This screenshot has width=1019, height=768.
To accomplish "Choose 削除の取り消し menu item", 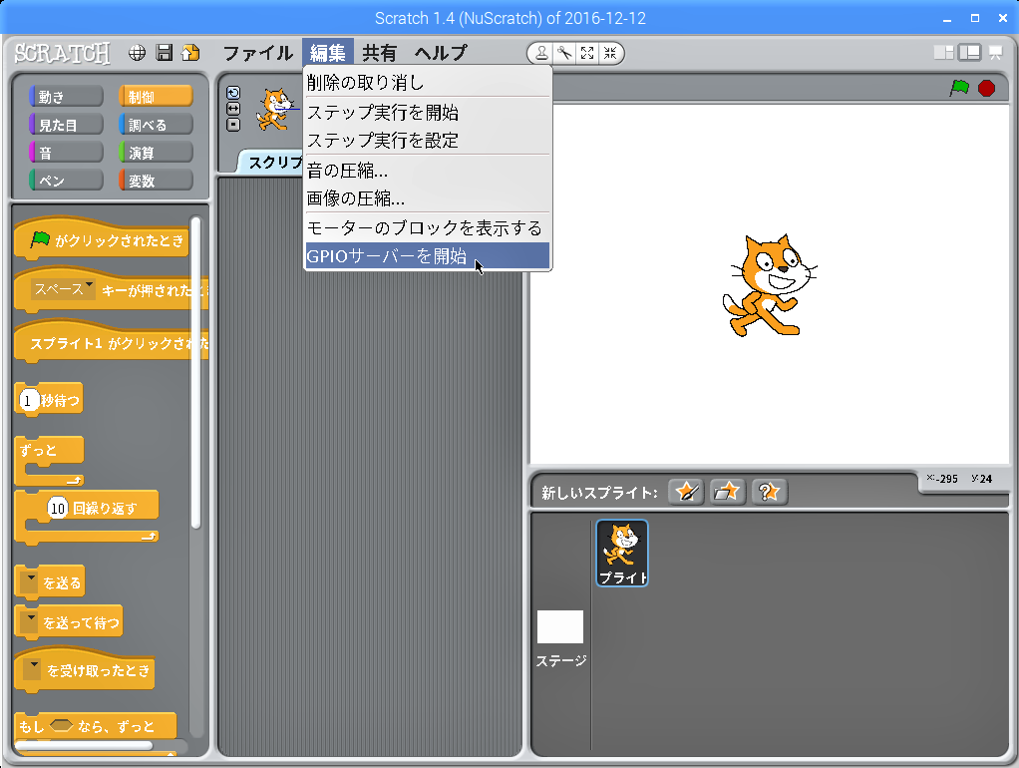I will tap(428, 83).
